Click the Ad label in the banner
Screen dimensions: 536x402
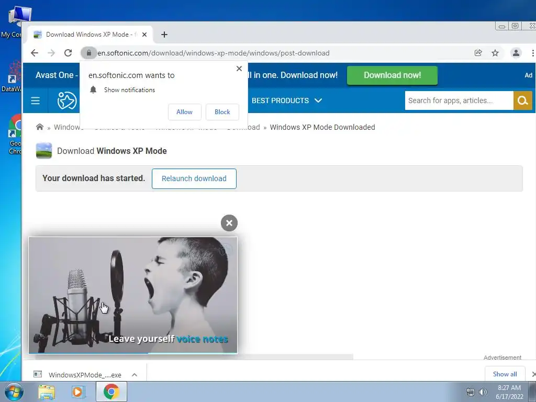(529, 75)
